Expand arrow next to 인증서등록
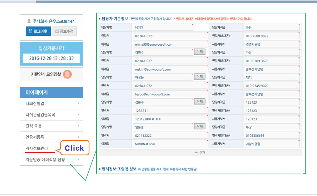This screenshot has height=196, width=317. 78,137
